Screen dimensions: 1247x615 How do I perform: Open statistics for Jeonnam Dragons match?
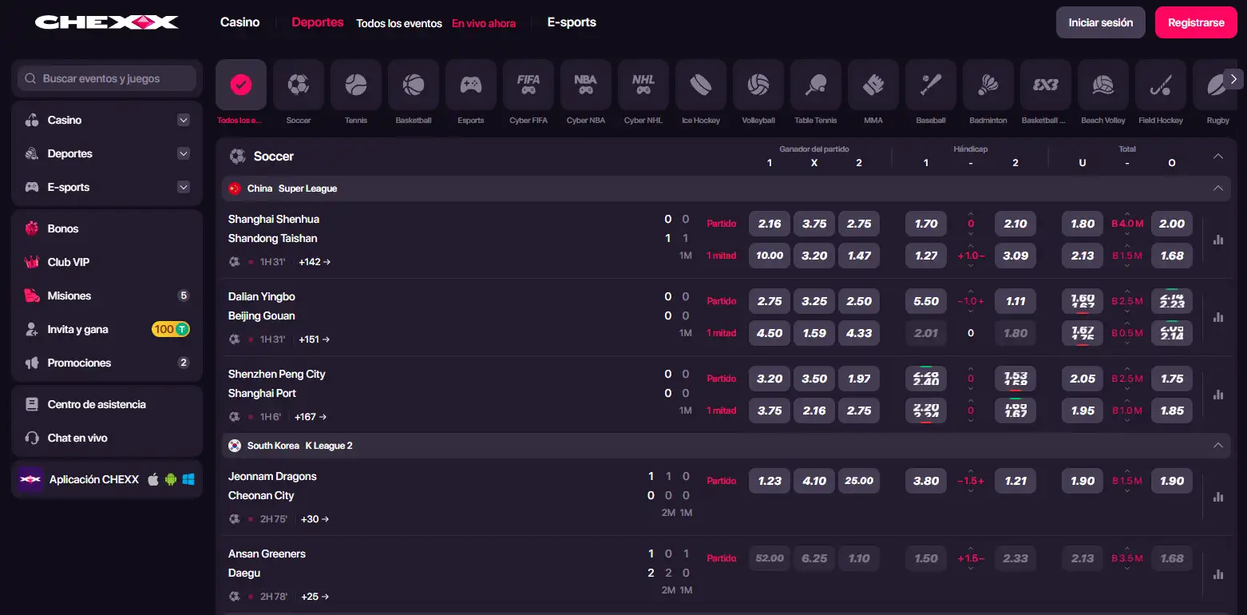click(x=1218, y=497)
